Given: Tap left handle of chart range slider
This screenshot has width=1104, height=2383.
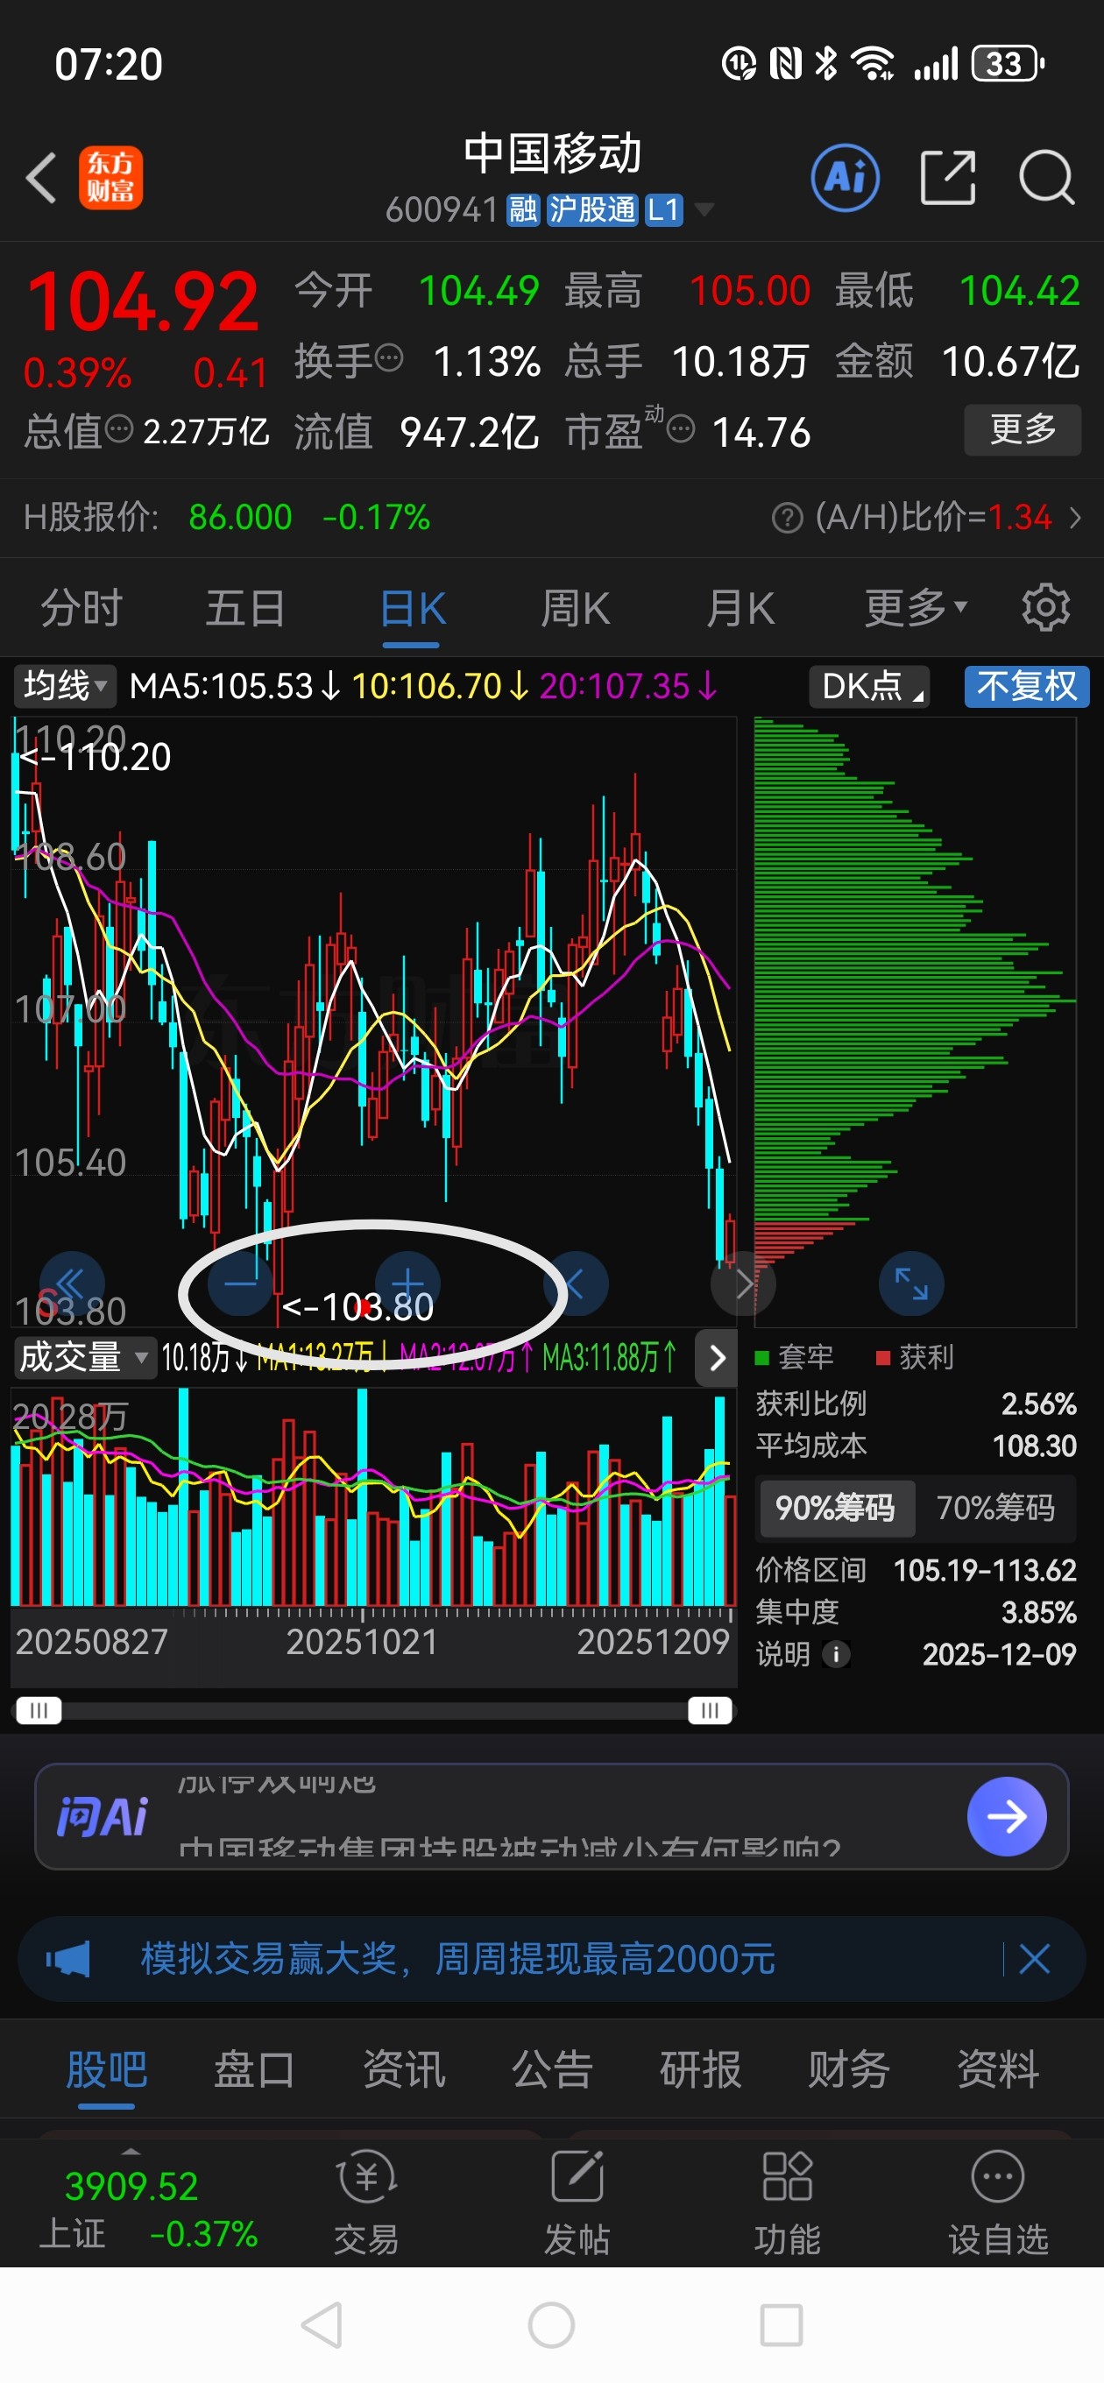Looking at the screenshot, I should (39, 1709).
